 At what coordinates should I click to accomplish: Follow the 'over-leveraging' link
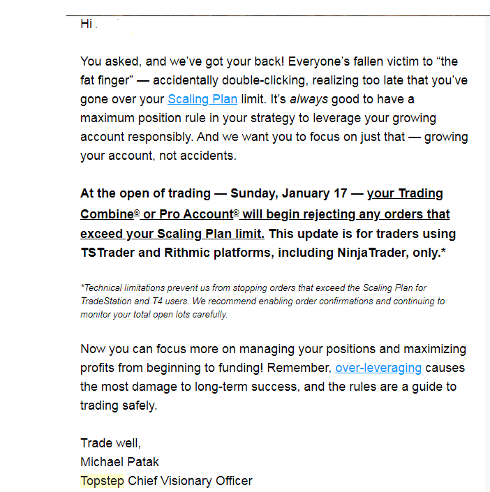[378, 368]
